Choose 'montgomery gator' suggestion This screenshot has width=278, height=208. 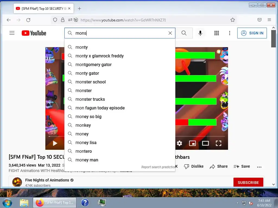[x=120, y=64]
